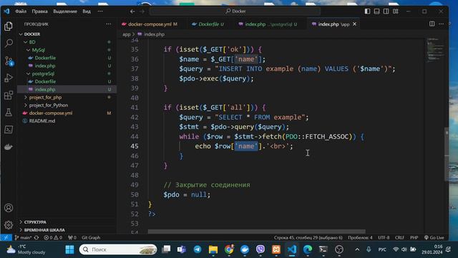
Task: Open the Windows Start menu
Action: coord(69,249)
